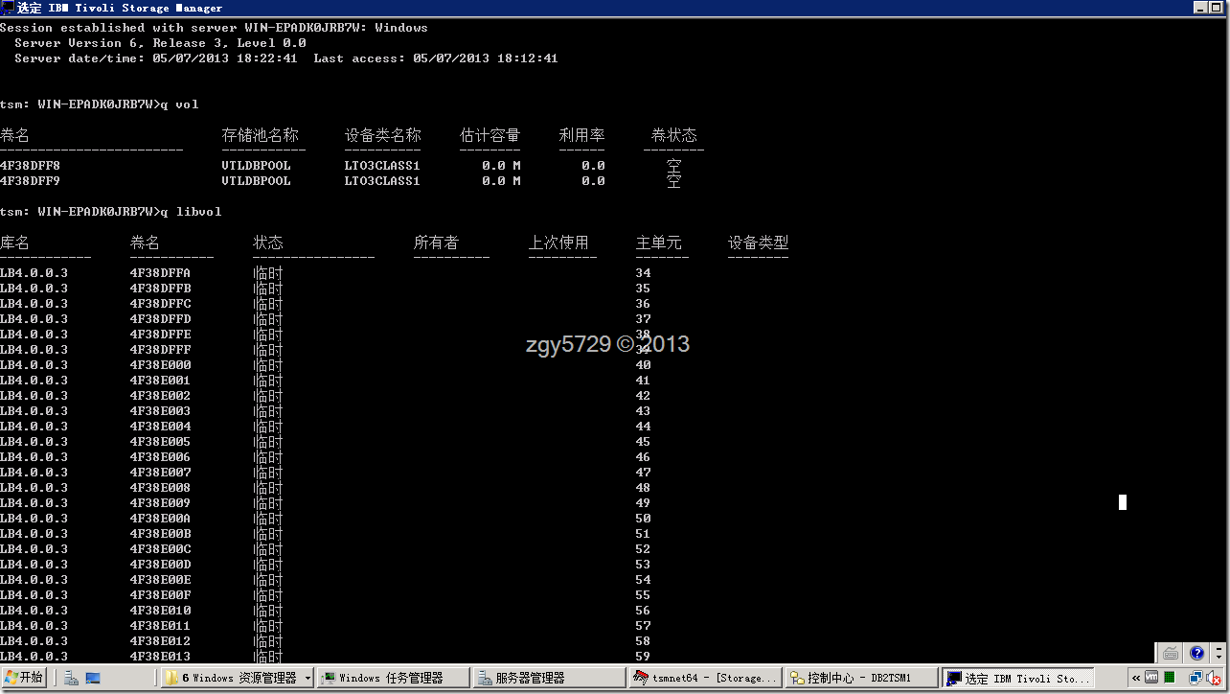
Task: Show hidden tray icons chevron
Action: (x=1136, y=678)
